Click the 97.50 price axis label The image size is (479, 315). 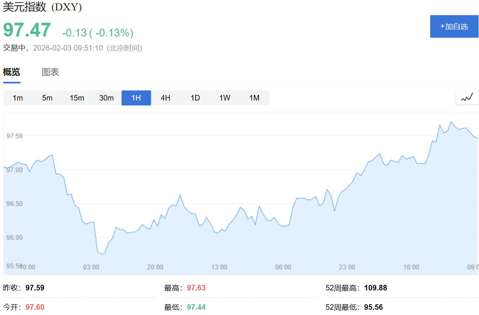(x=15, y=136)
